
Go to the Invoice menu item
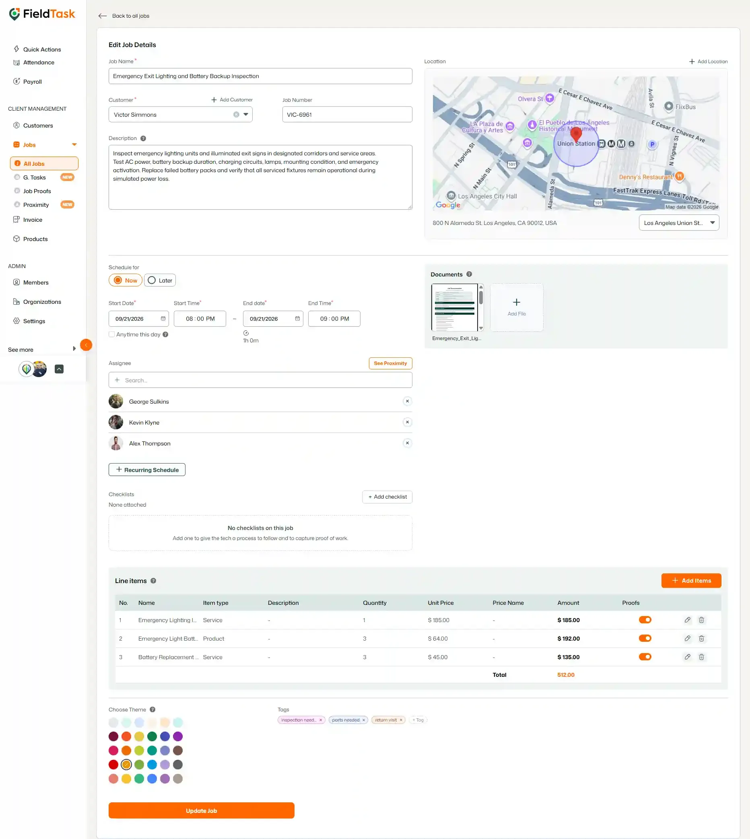tap(33, 220)
